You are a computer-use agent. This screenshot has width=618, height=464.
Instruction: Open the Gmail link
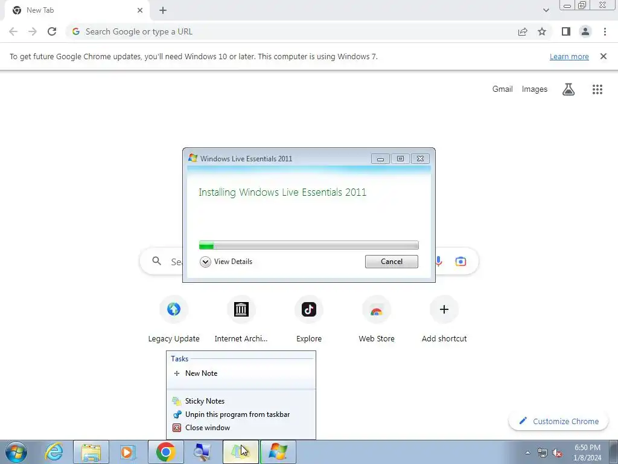503,89
